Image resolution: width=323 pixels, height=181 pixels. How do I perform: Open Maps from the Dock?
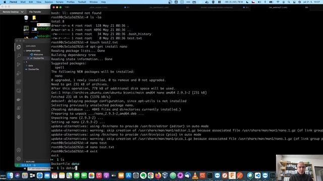[69, 175]
